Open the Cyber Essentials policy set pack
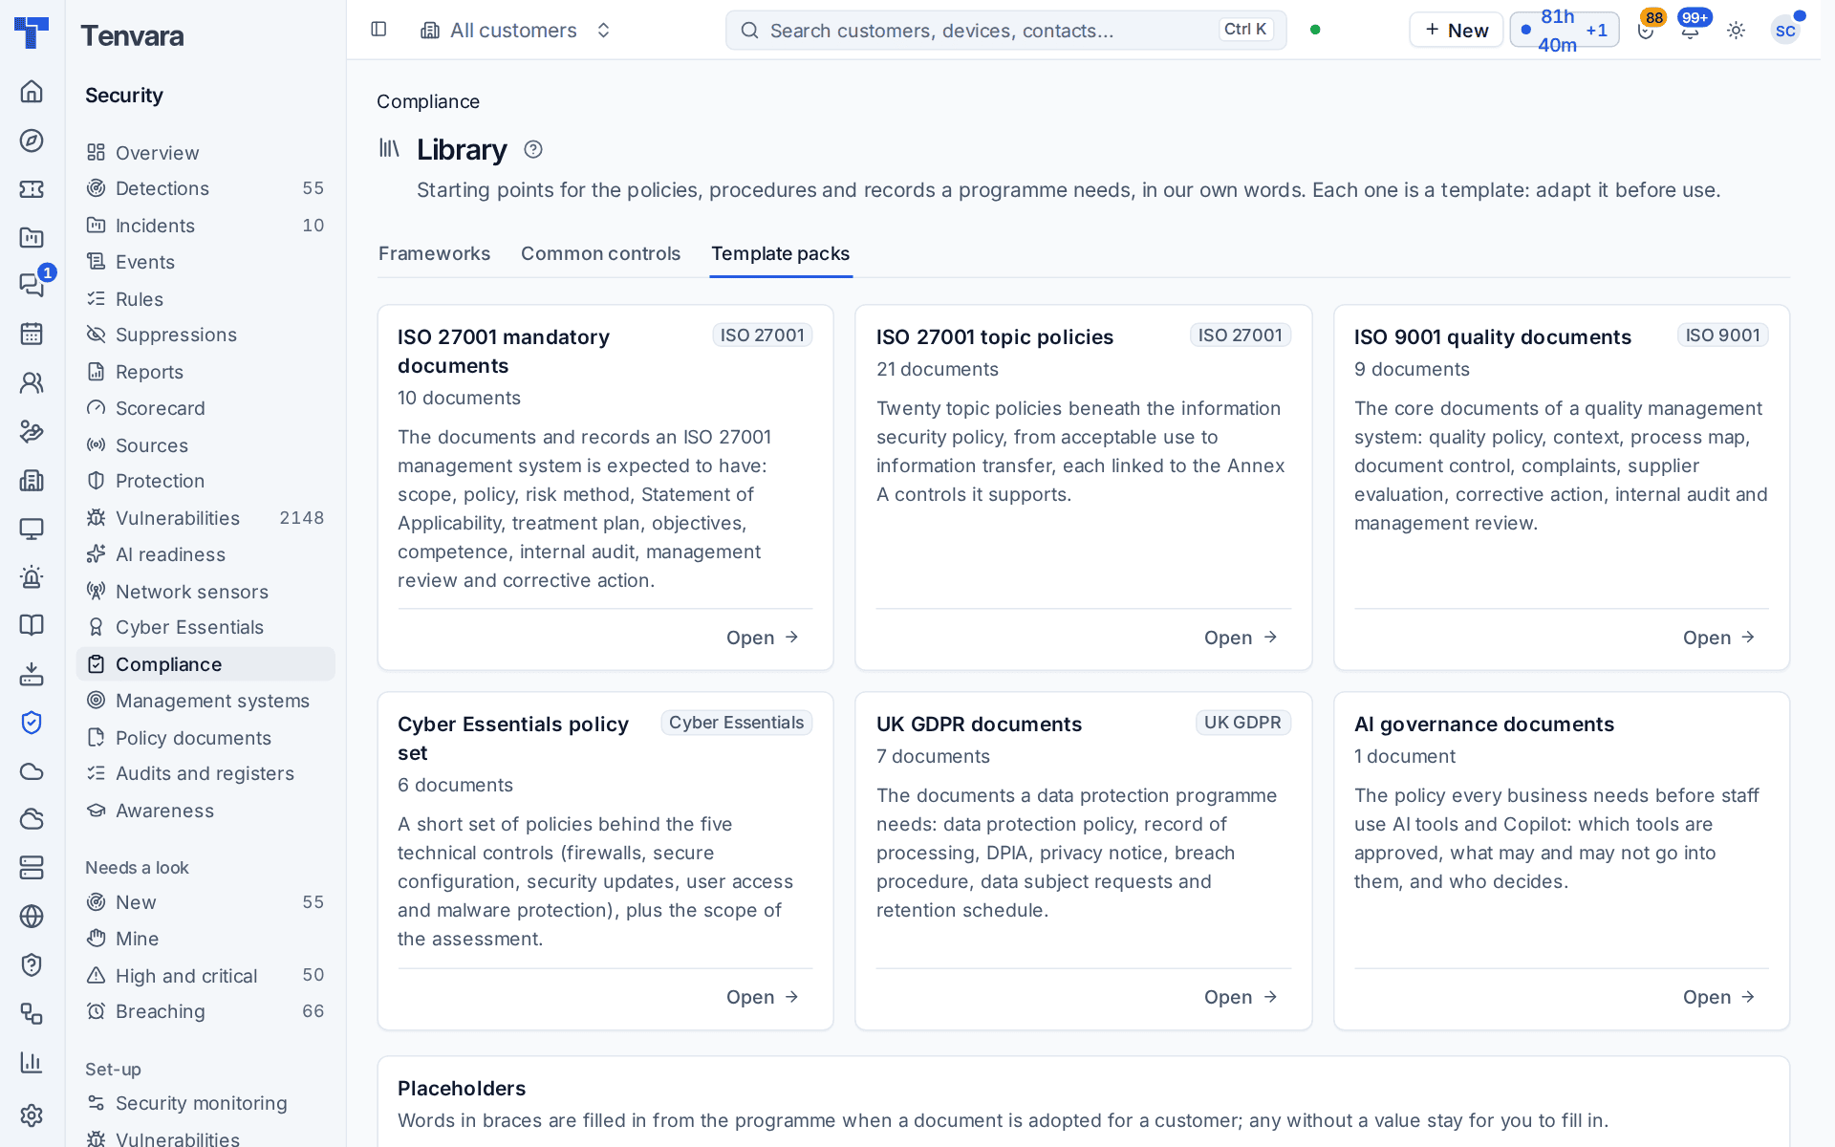This screenshot has width=1835, height=1147. click(763, 997)
